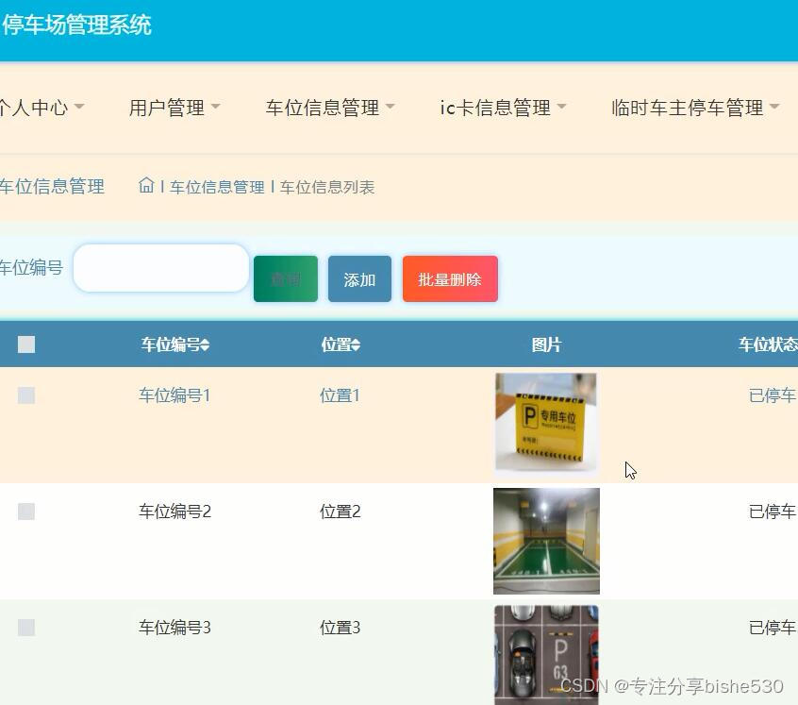This screenshot has height=705, width=798.
Task: Check the checkbox for row 车位编号3
Action: tap(25, 627)
